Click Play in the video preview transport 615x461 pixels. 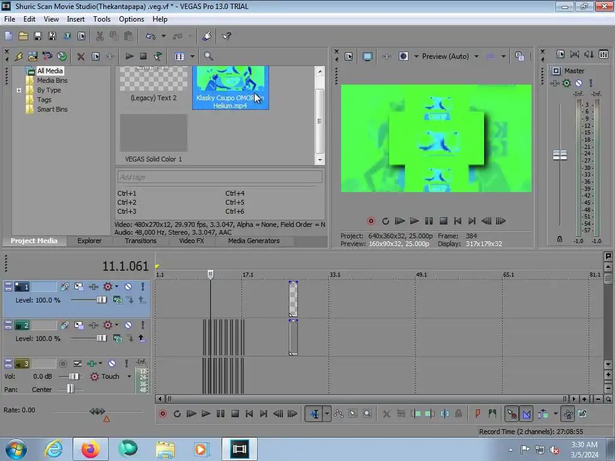(414, 221)
